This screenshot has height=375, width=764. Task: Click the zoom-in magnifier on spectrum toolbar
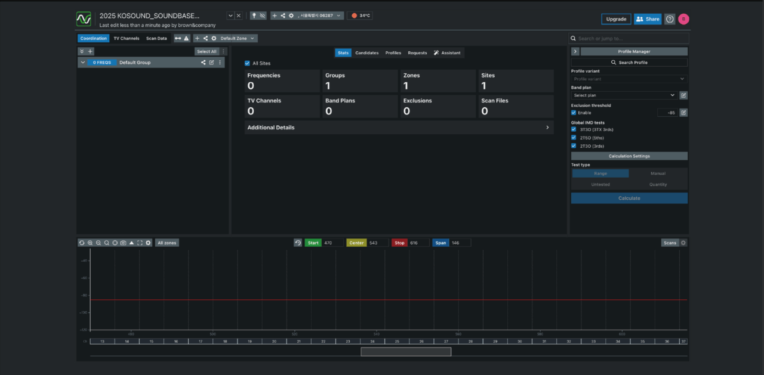[x=90, y=243]
